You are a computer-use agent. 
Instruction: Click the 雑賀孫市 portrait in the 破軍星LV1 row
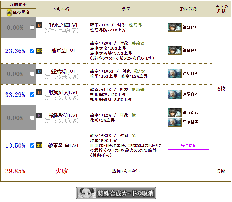tap(175, 50)
